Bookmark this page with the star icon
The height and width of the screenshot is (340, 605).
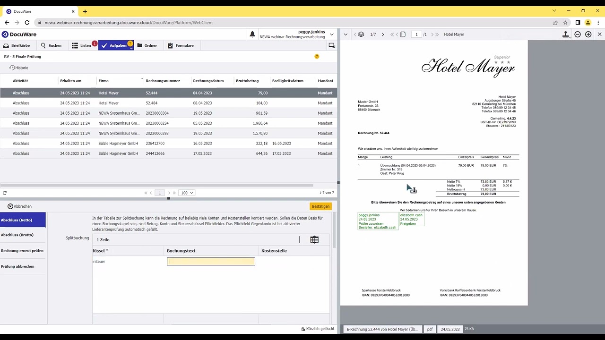point(565,22)
